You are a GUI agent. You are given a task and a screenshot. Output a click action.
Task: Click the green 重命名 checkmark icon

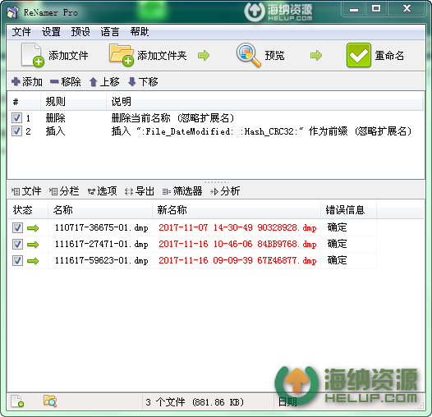[359, 55]
